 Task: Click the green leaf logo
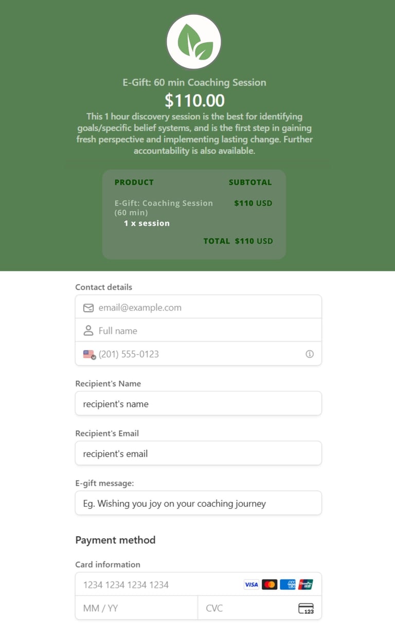tap(194, 42)
